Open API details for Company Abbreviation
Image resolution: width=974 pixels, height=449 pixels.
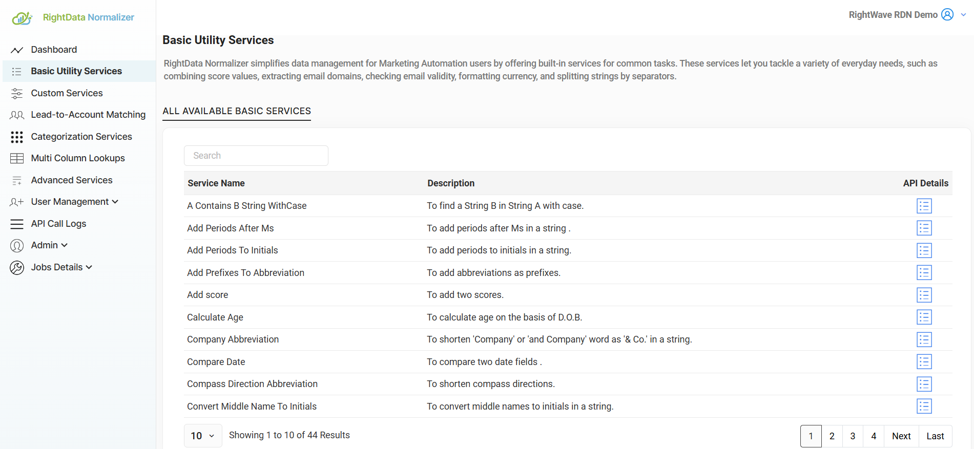[924, 339]
